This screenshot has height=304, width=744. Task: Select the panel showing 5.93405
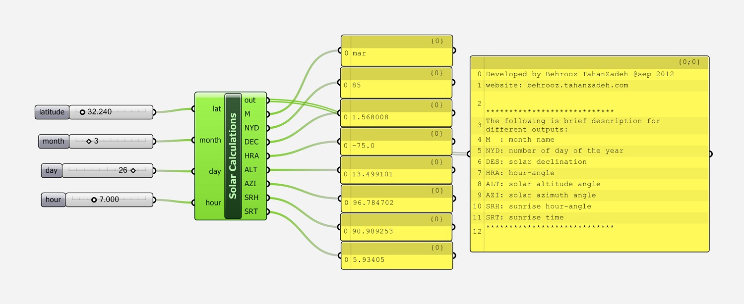[x=397, y=259]
